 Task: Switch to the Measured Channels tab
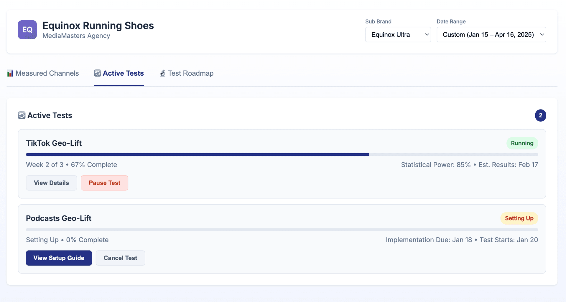[43, 73]
